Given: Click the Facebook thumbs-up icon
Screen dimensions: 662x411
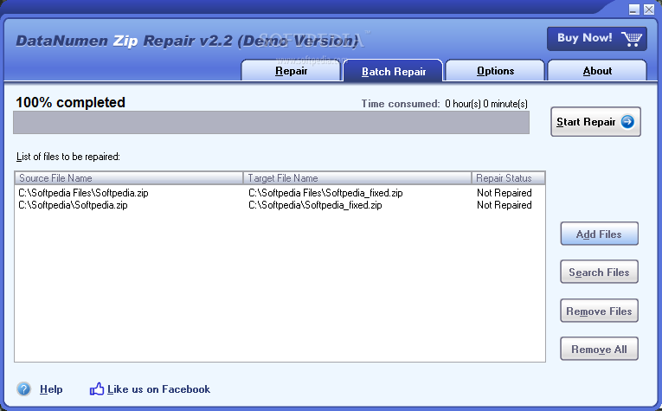Looking at the screenshot, I should click(x=97, y=389).
